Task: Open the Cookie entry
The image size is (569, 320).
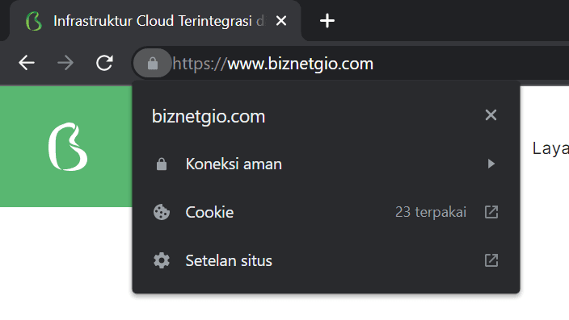Action: click(326, 212)
